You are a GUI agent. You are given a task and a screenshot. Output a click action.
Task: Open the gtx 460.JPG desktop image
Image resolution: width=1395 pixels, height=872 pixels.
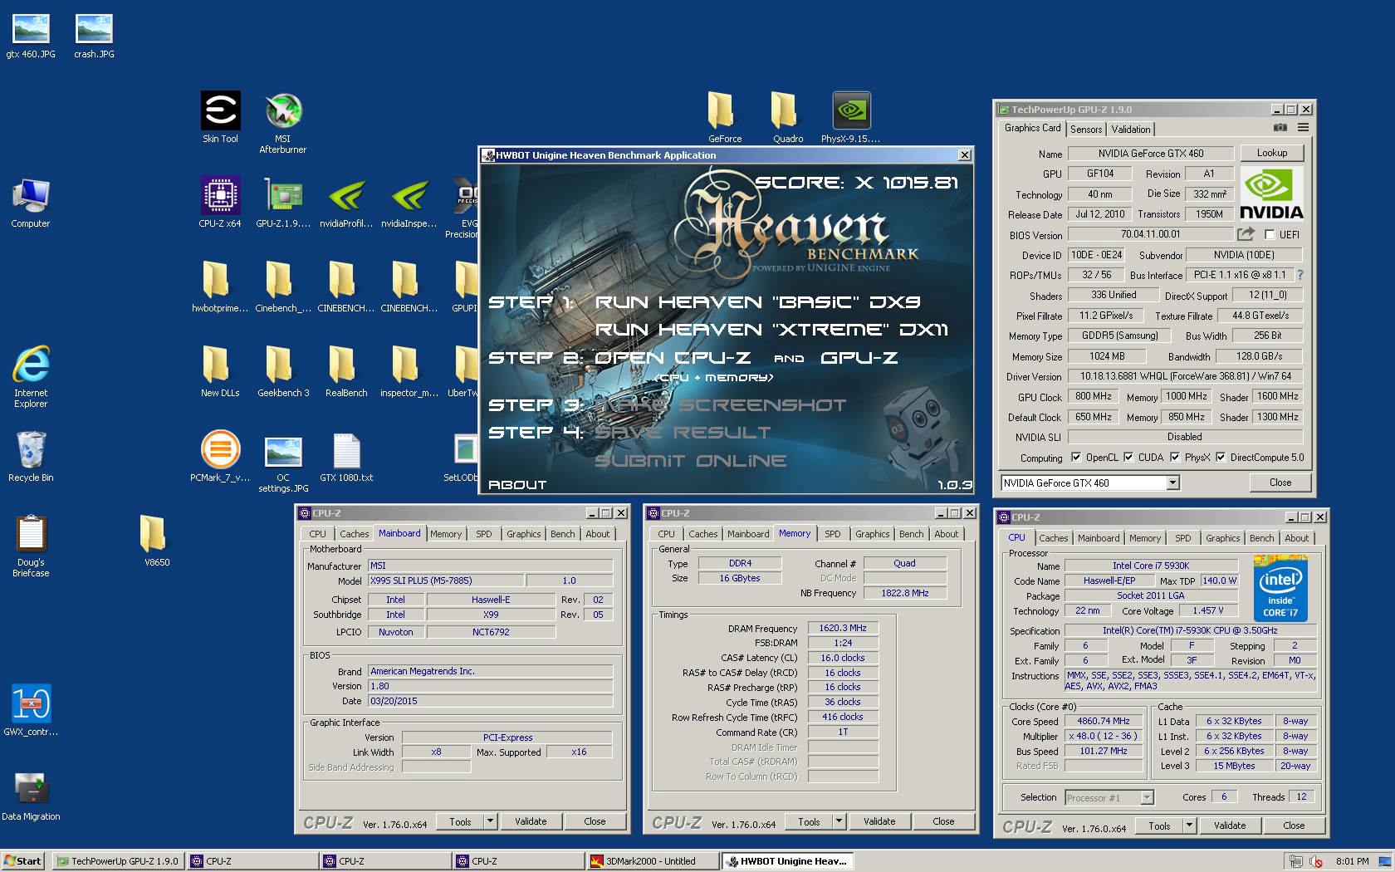(31, 37)
